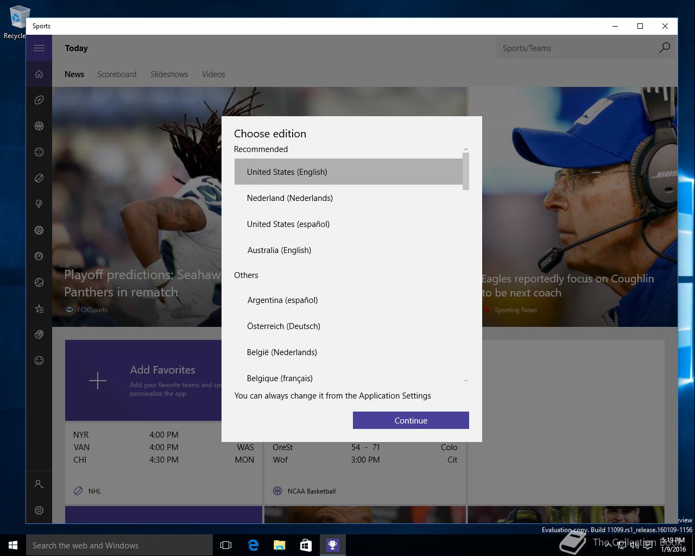Switch to the Scoreboard tab
This screenshot has width=695, height=556.
coord(117,74)
